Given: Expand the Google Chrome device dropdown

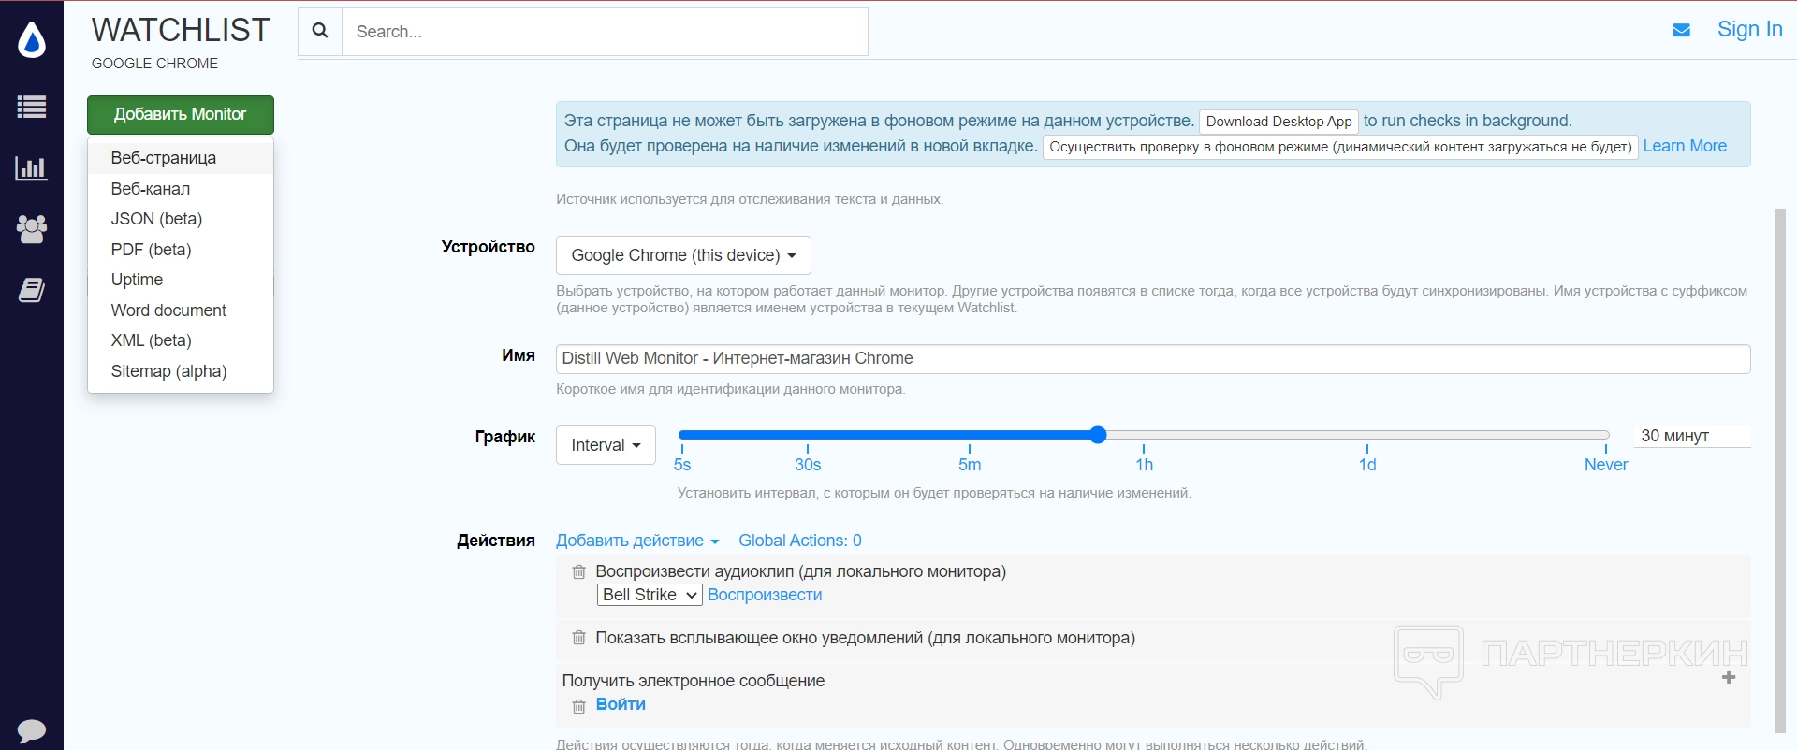Looking at the screenshot, I should click(x=683, y=255).
